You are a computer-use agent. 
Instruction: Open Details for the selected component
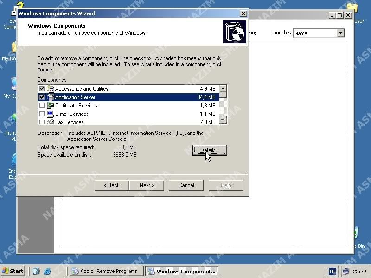click(210, 150)
